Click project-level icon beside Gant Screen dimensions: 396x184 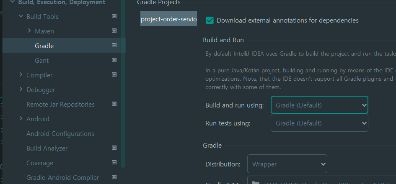[x=114, y=60]
